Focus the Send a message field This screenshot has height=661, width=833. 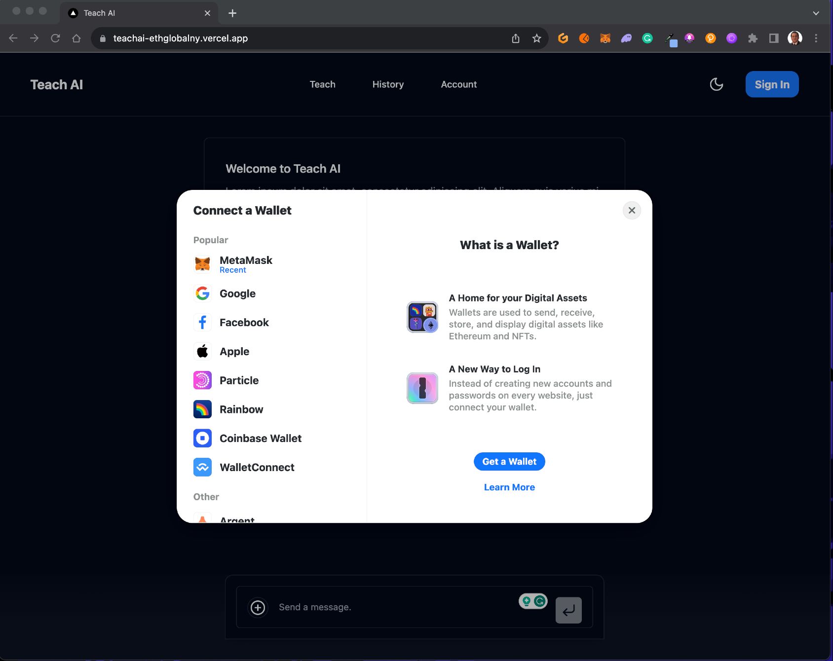(395, 607)
